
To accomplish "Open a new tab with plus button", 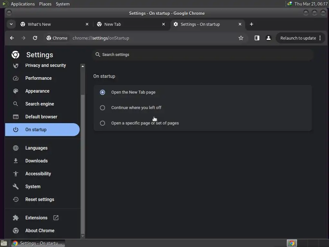I will 251,24.
